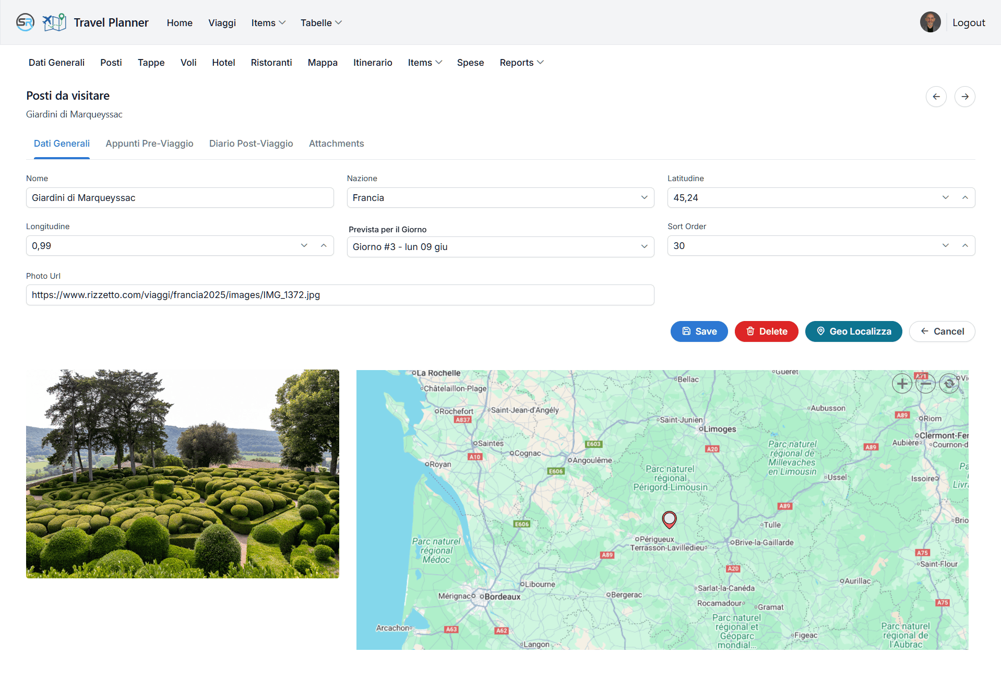Click the map zoom out minus icon
This screenshot has height=689, width=1001.
926,384
